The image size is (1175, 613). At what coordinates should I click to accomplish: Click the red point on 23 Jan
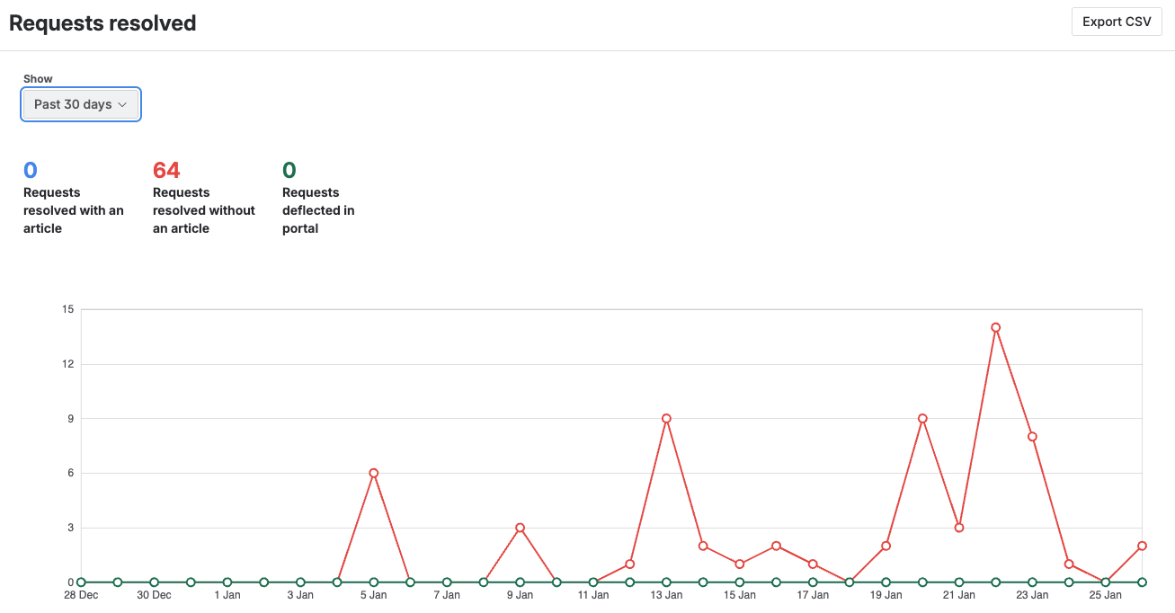[x=1032, y=437]
